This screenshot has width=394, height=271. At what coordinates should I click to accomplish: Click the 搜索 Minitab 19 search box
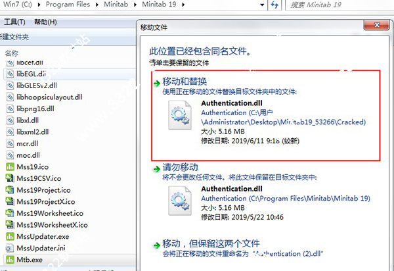[x=339, y=5]
